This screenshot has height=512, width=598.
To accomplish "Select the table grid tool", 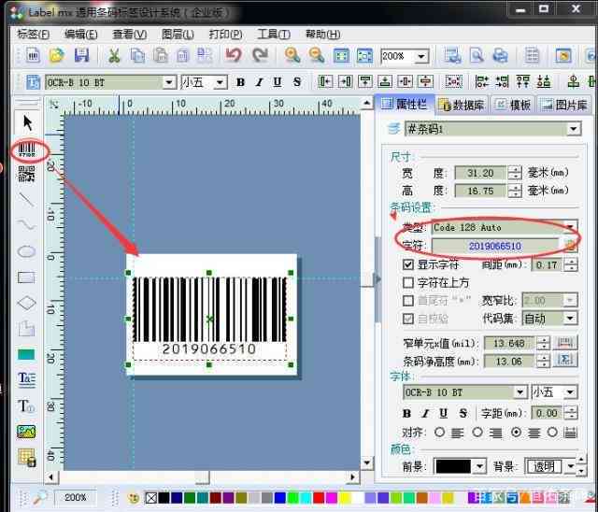I will 27,457.
